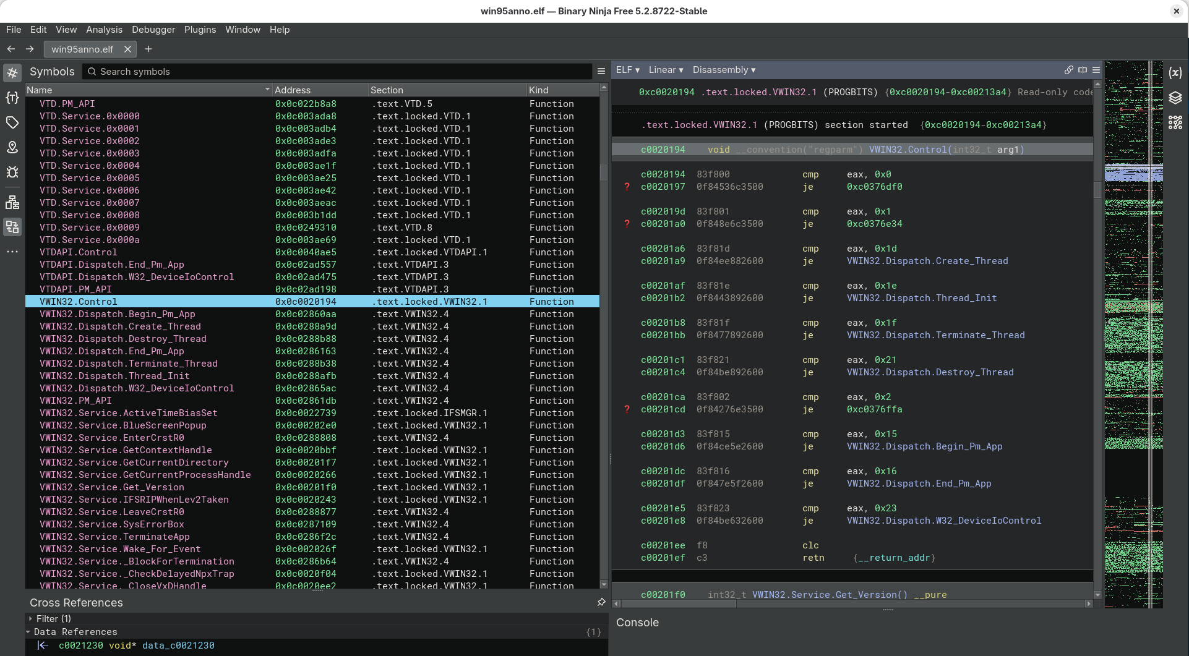
Task: Open the Tags sidebar panel
Action: point(12,122)
